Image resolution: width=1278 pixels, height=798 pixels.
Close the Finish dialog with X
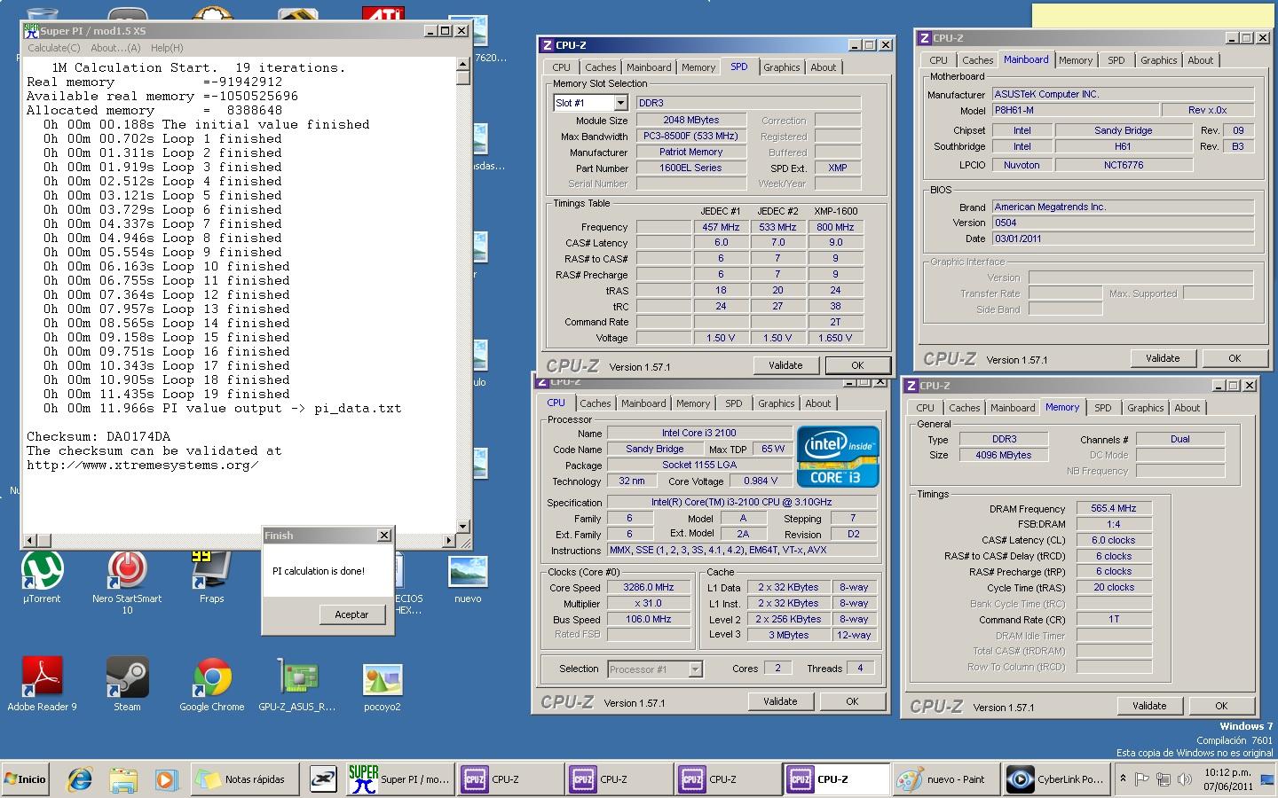coord(383,536)
